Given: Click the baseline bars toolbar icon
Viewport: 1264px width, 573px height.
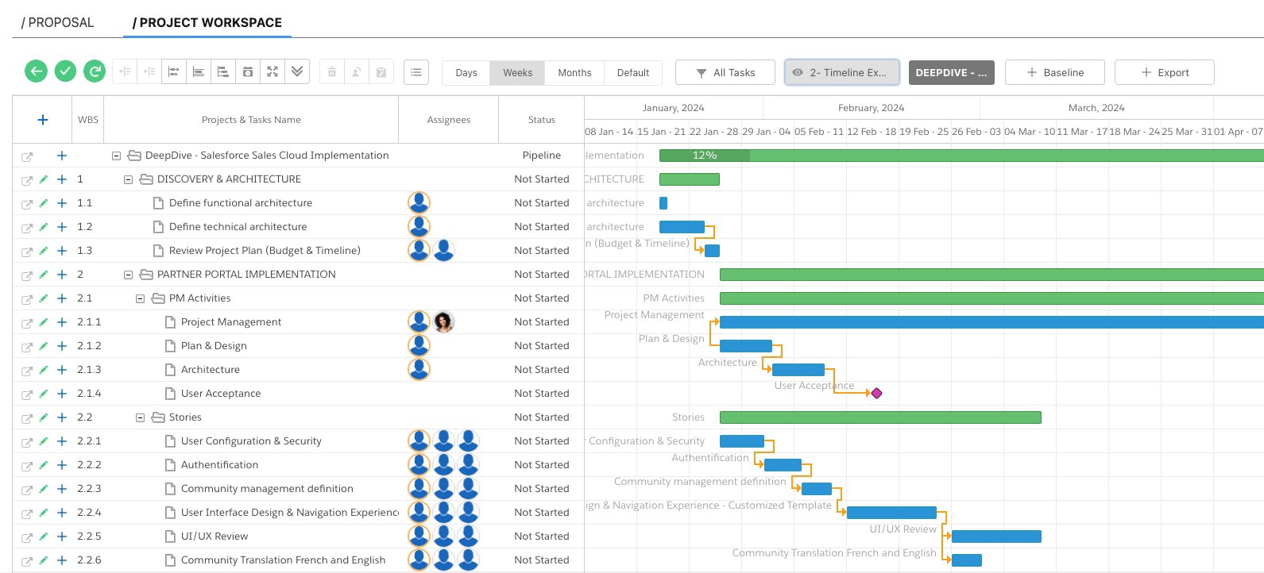Looking at the screenshot, I should (199, 72).
